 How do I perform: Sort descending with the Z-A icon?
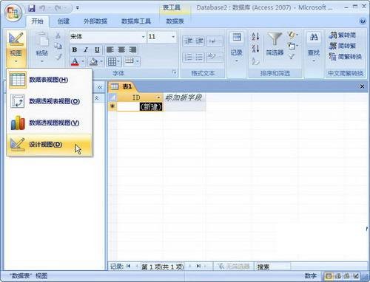point(255,48)
